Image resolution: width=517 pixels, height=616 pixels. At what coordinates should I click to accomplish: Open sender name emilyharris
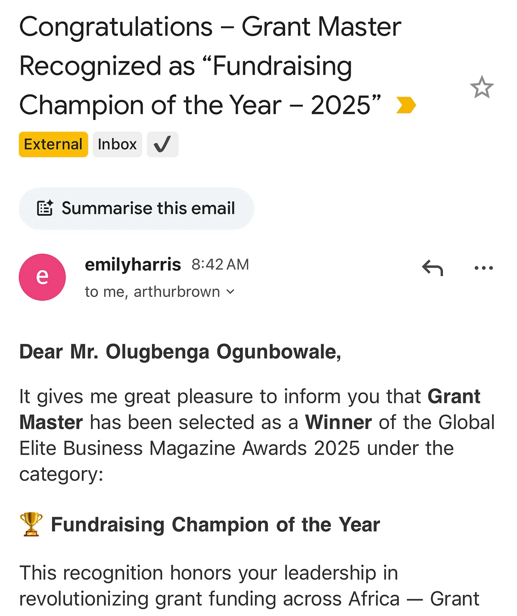pos(133,264)
